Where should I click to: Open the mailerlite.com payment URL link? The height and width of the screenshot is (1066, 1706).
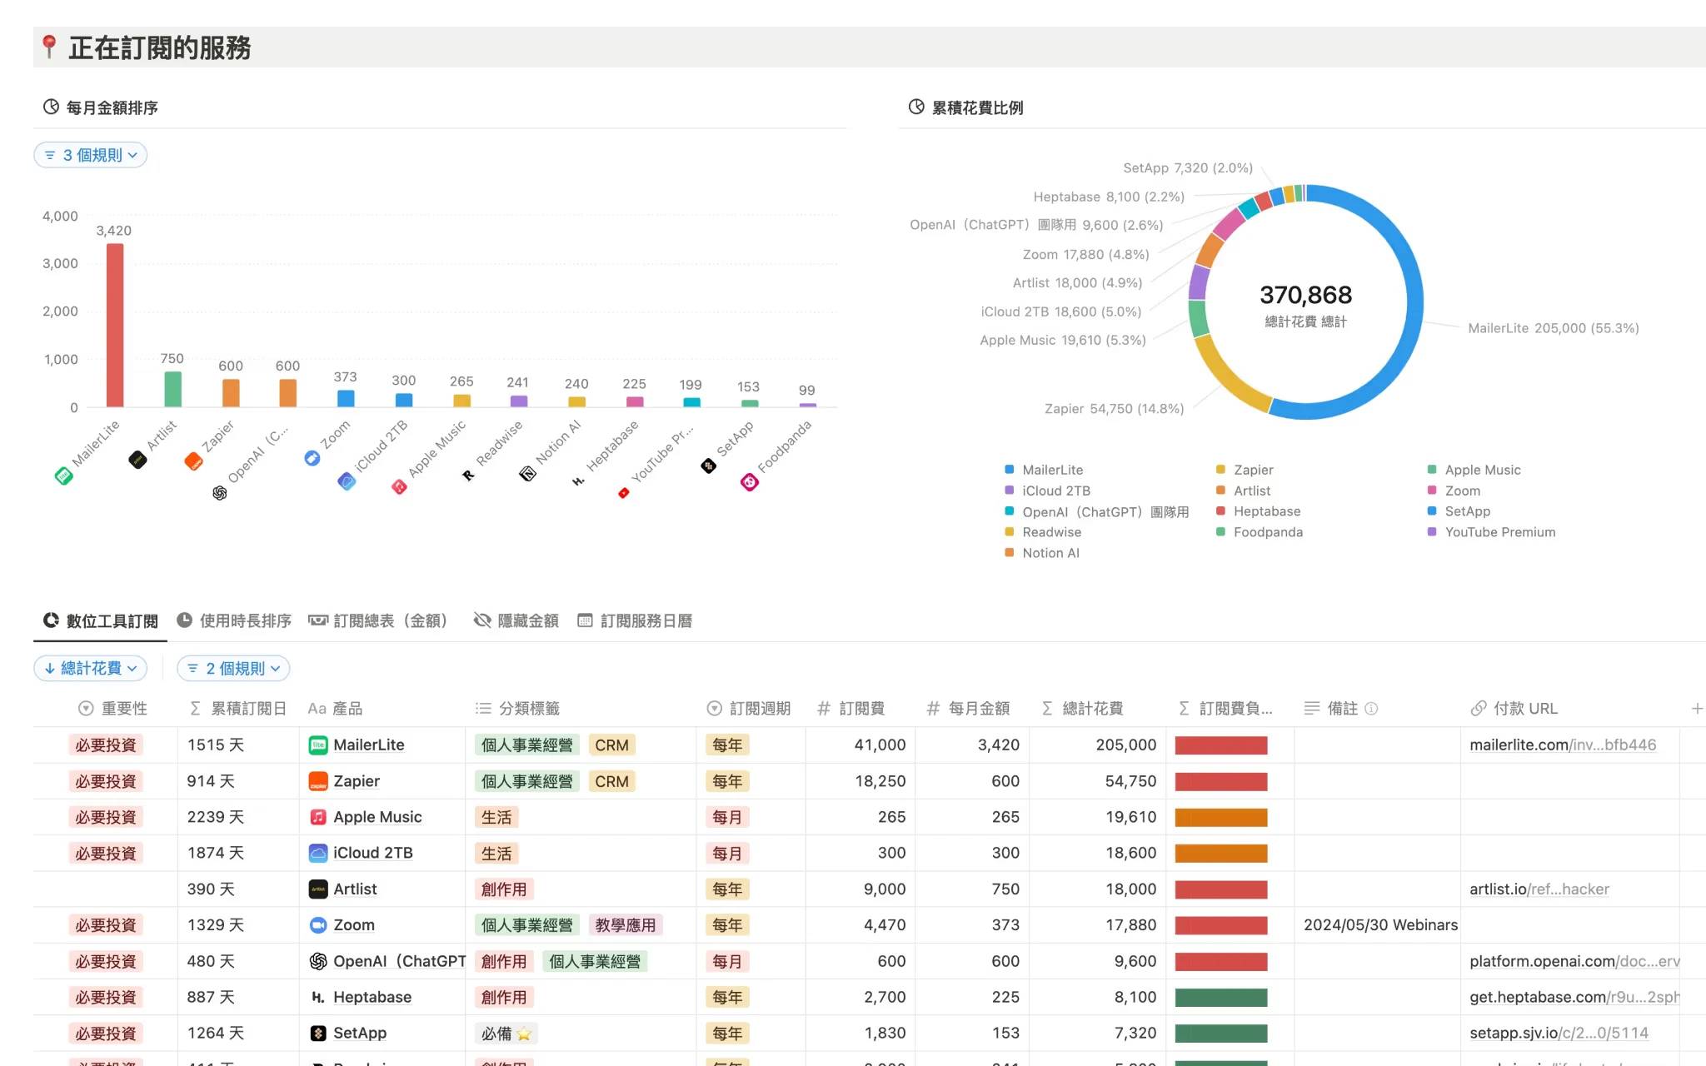coord(1563,745)
